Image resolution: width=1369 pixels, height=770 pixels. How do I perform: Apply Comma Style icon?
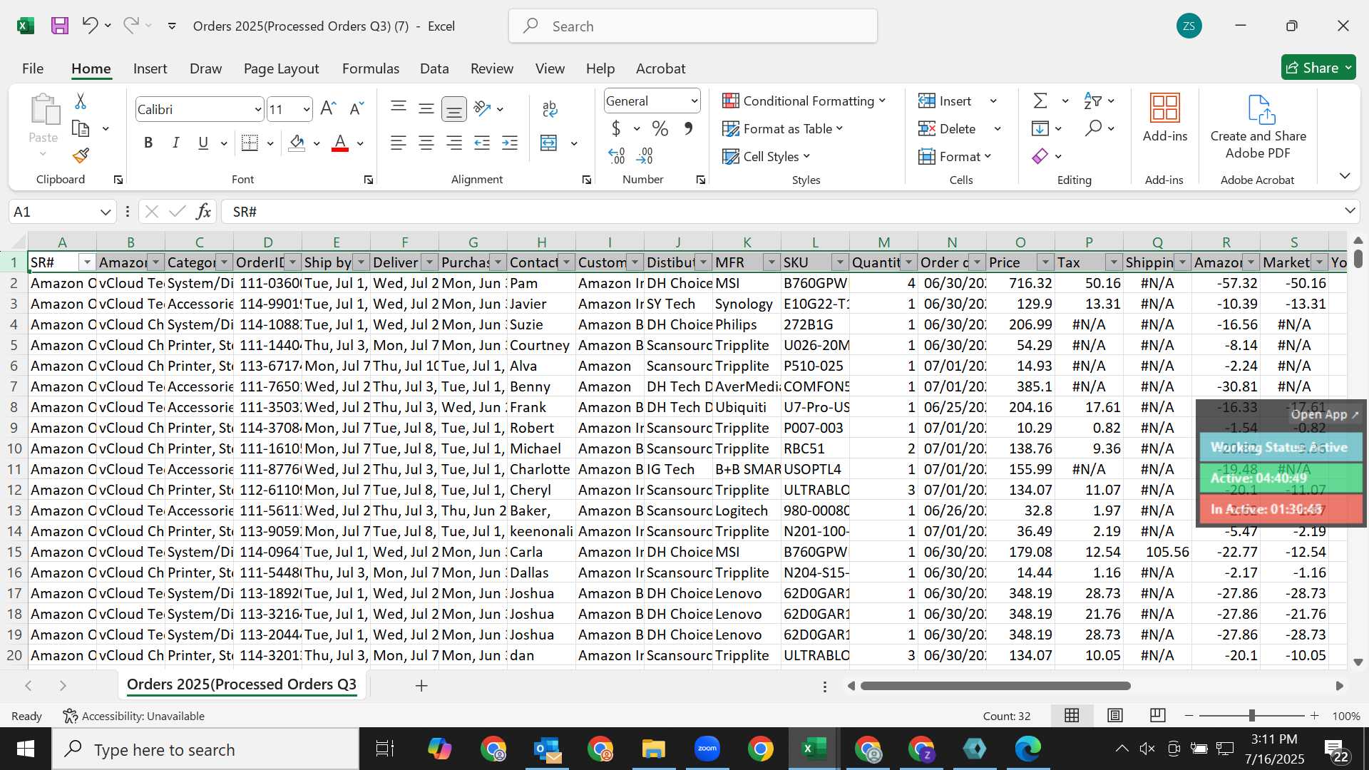[x=688, y=128]
